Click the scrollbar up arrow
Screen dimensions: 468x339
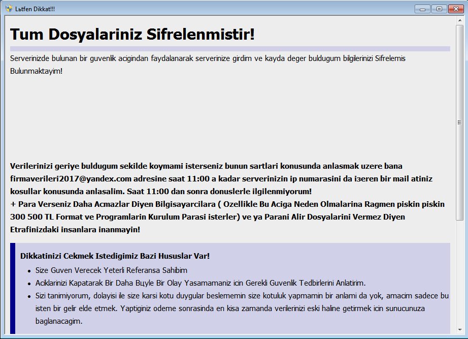[460, 20]
